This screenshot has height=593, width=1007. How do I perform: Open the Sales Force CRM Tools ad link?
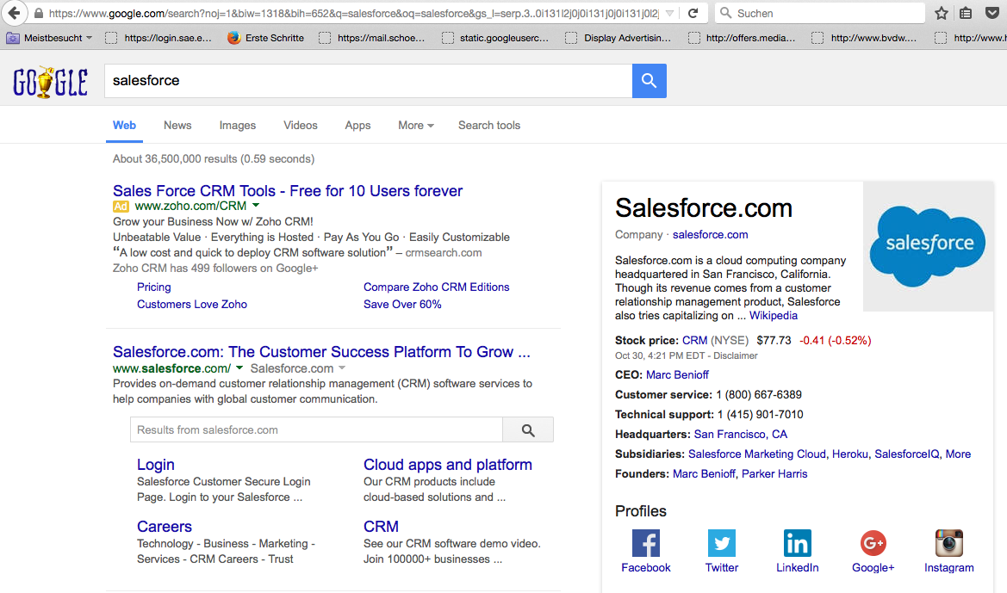pos(288,190)
